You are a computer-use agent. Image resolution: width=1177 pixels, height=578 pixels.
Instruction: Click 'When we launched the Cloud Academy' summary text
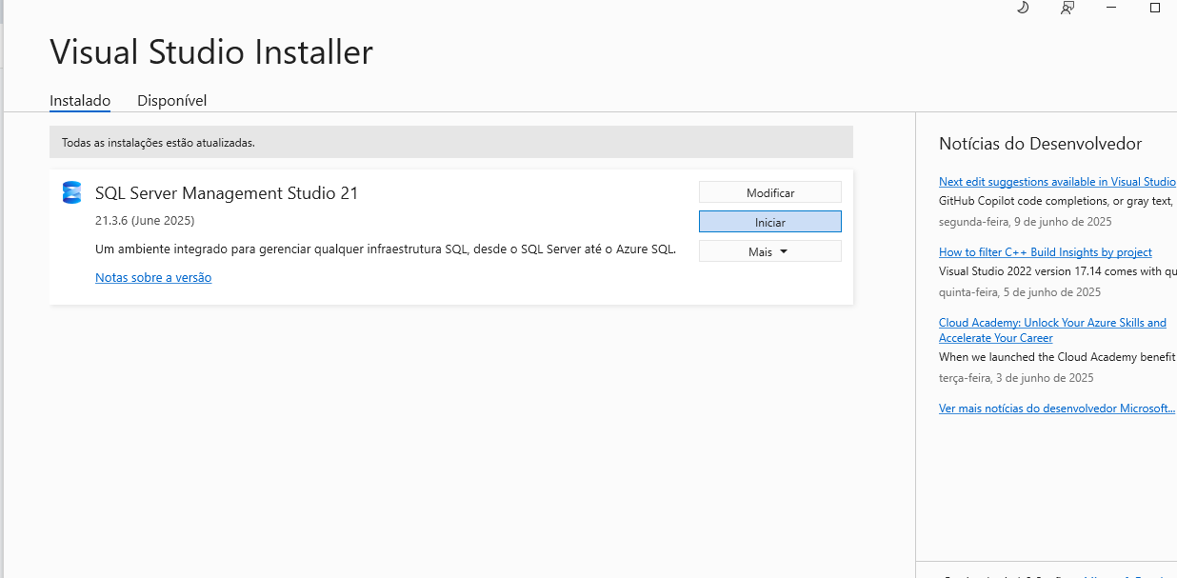[x=1057, y=357]
